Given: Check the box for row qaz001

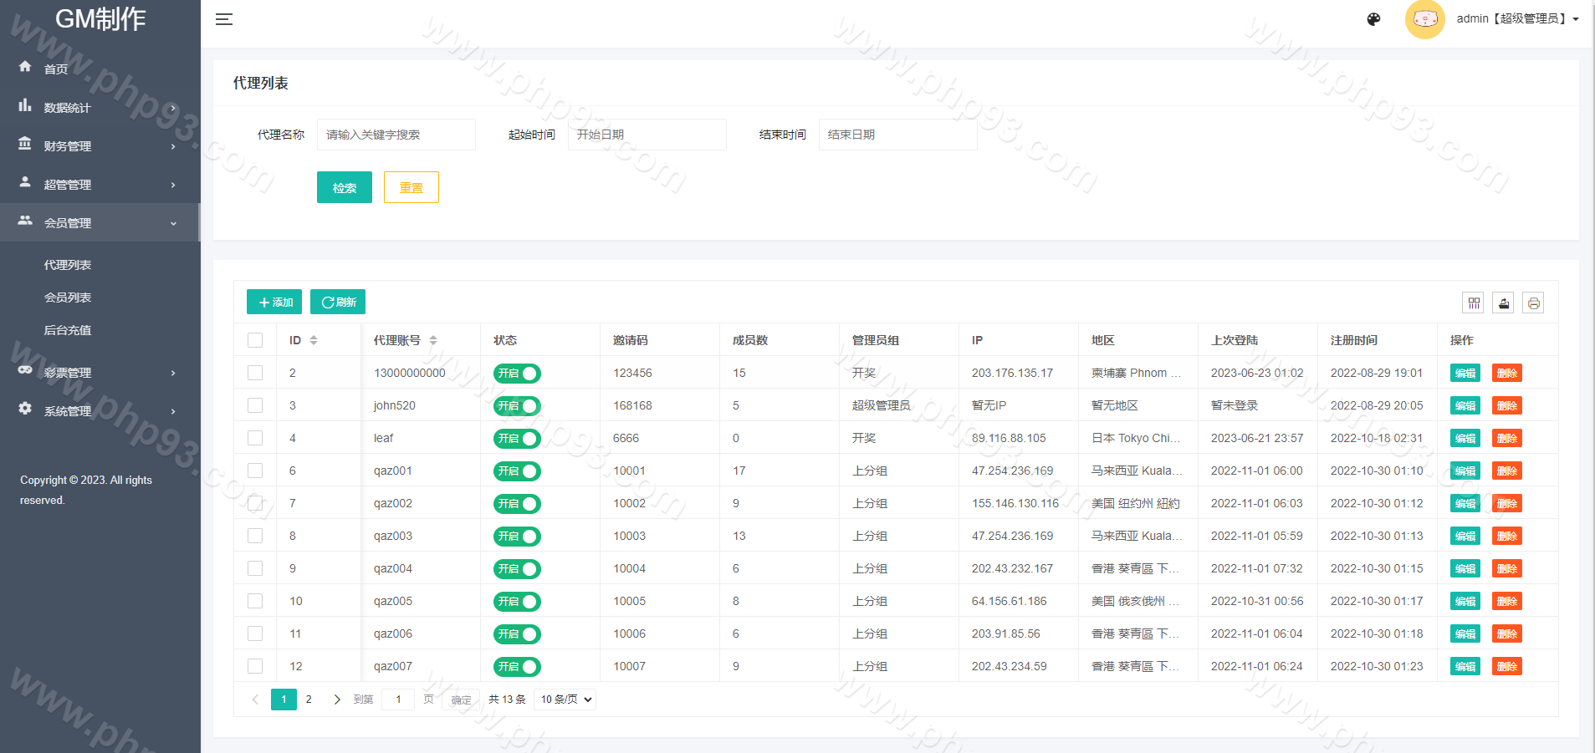Looking at the screenshot, I should coord(255,471).
